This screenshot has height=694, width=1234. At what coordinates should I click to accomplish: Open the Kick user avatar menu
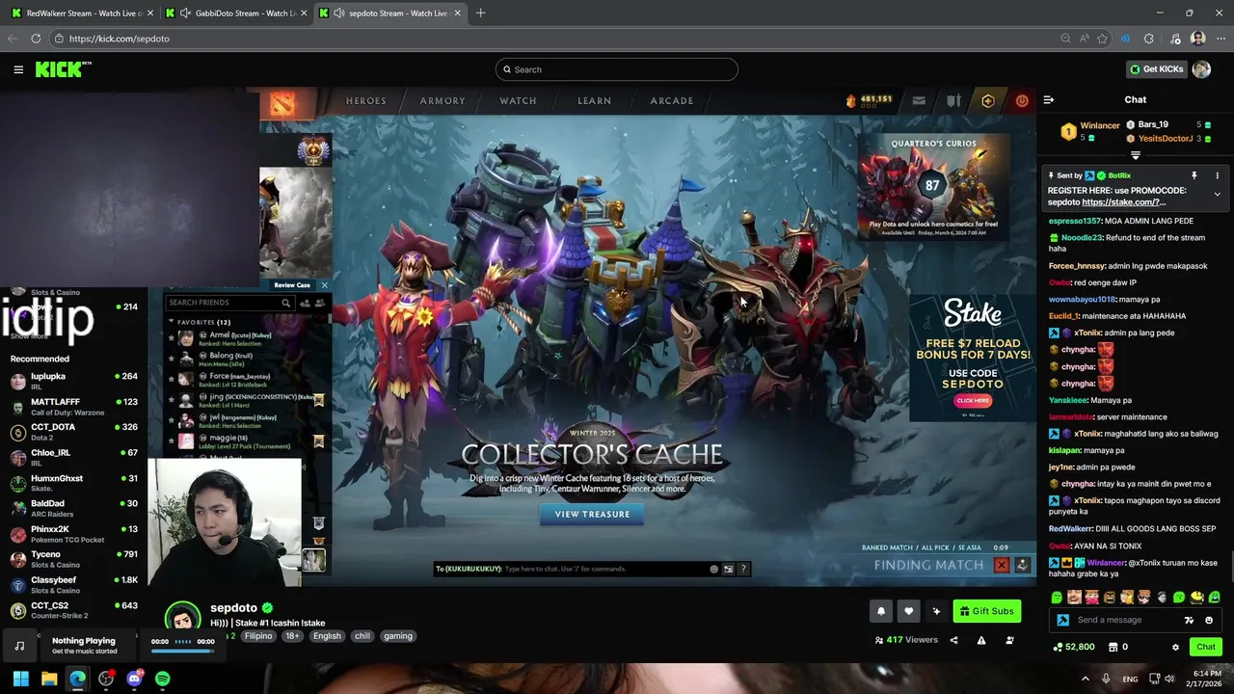tap(1201, 69)
